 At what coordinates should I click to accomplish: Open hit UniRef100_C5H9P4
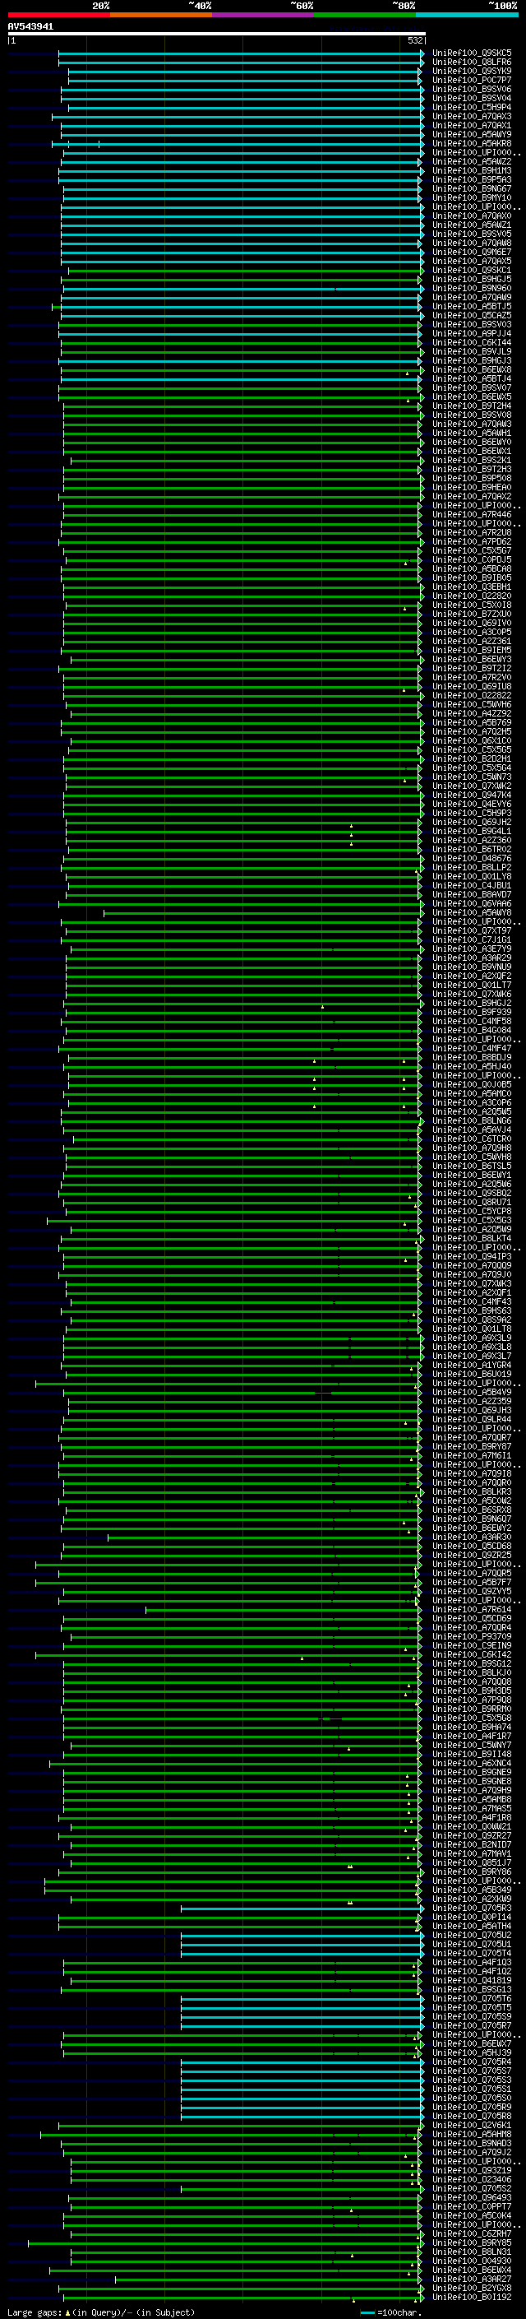point(472,107)
